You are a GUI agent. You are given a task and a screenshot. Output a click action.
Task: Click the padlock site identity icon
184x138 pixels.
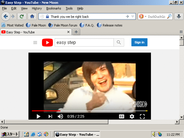[x=47, y=16]
